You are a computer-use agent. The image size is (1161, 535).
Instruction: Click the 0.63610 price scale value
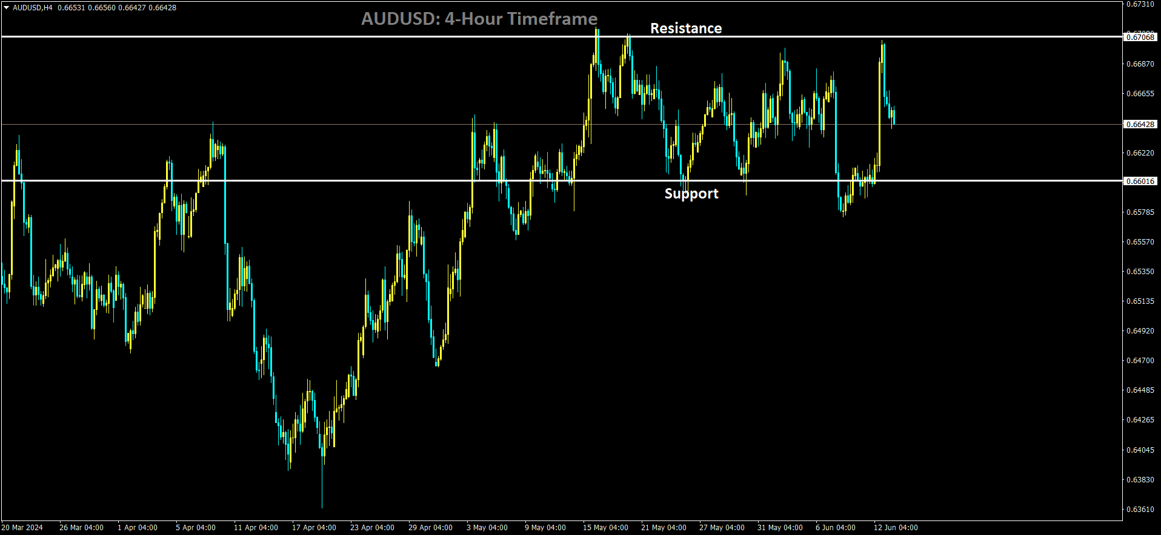[x=1140, y=510]
